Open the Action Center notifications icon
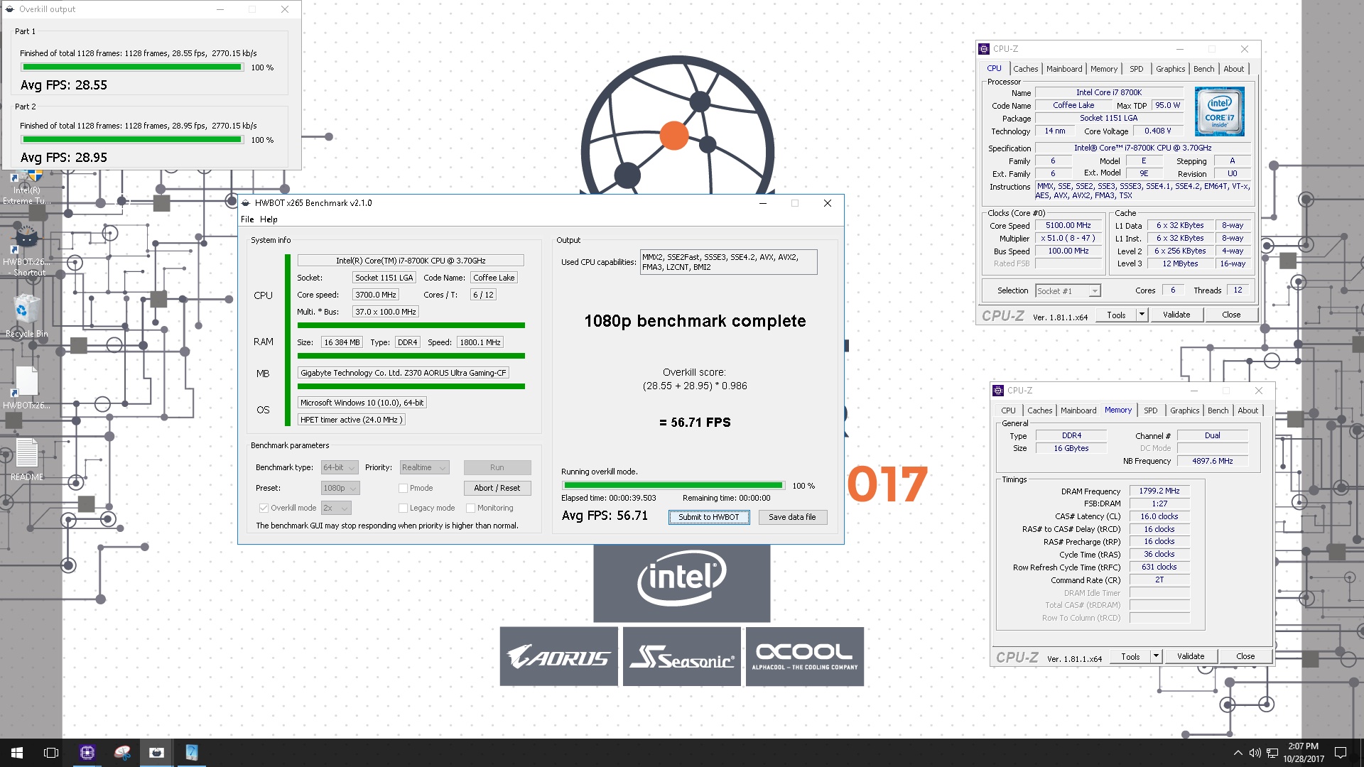This screenshot has height=767, width=1364. (x=1341, y=753)
